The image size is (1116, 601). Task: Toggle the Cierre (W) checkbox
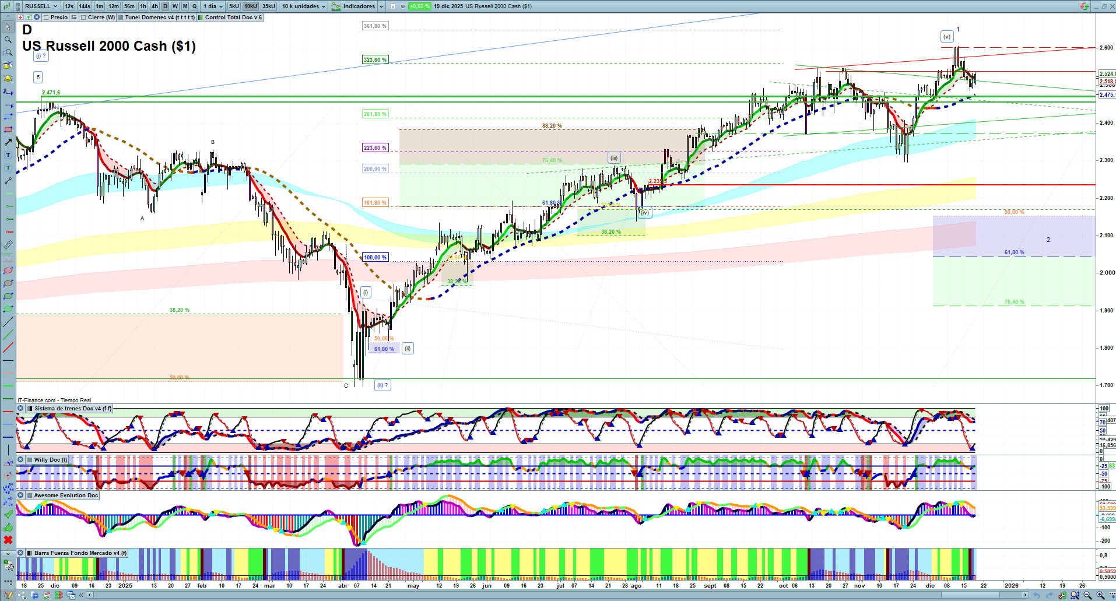84,17
